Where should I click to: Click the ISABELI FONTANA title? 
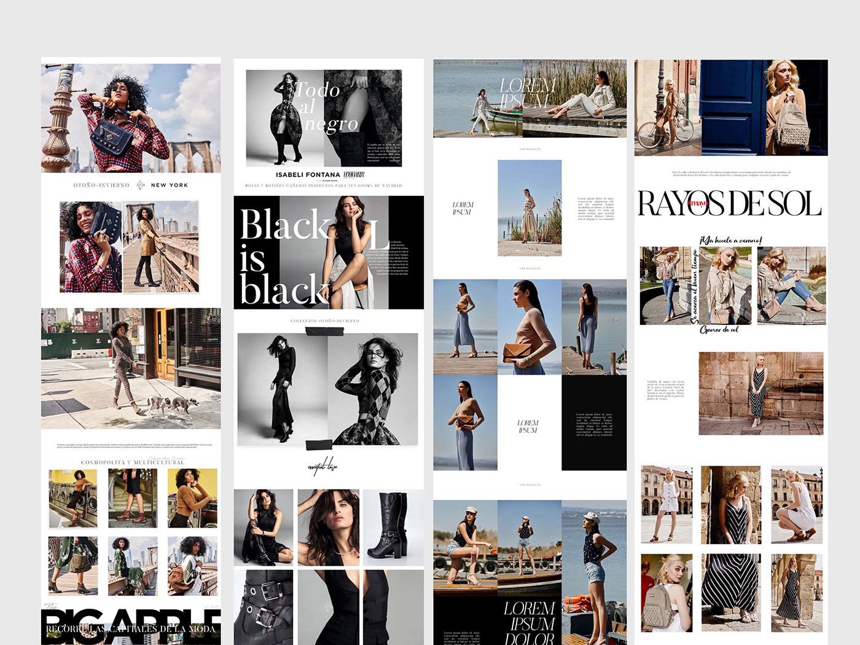[x=308, y=175]
